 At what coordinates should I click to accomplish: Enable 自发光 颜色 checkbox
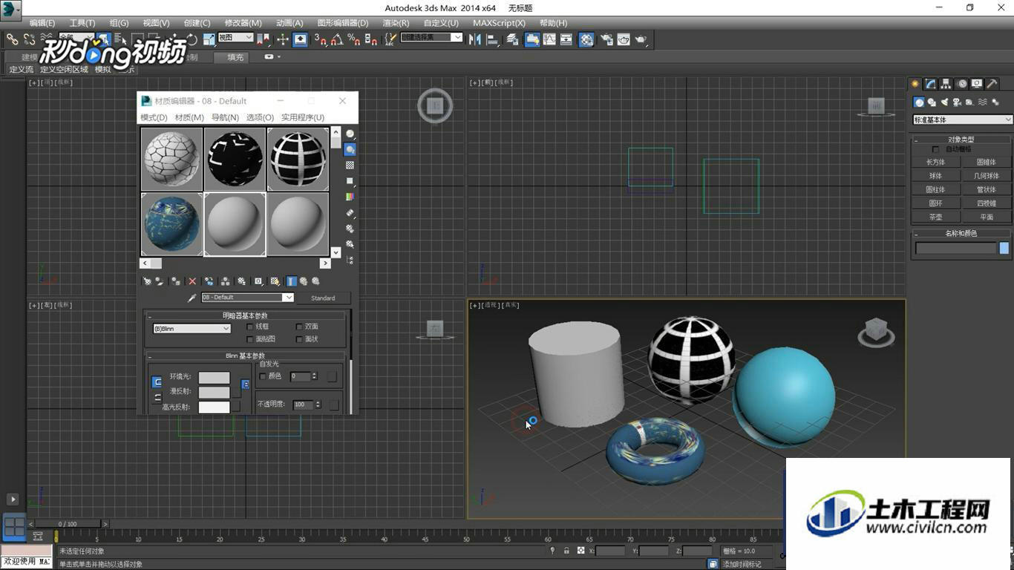tap(262, 376)
